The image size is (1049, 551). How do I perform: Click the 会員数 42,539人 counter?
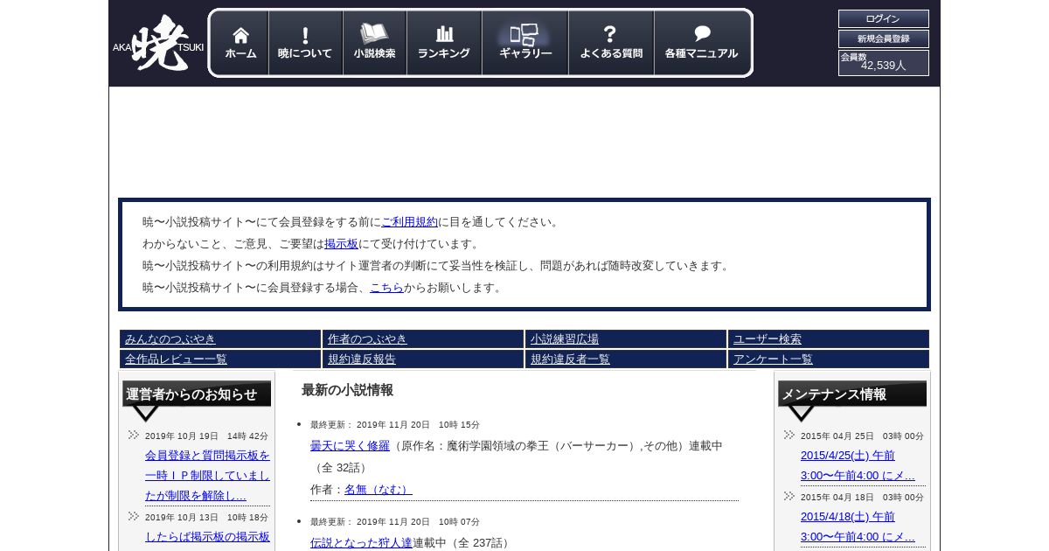click(x=883, y=62)
